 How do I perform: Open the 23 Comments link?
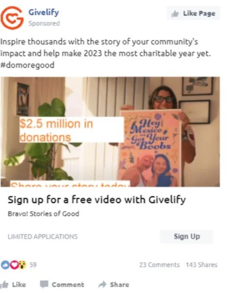point(159,265)
